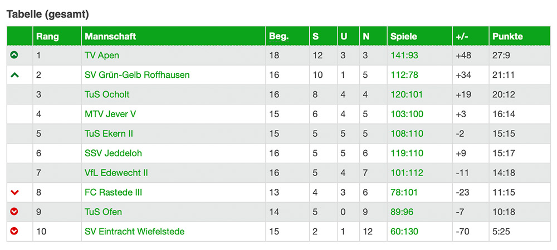Click the TuS Ofen team name
Image resolution: width=557 pixels, height=250 pixels.
coord(103,212)
